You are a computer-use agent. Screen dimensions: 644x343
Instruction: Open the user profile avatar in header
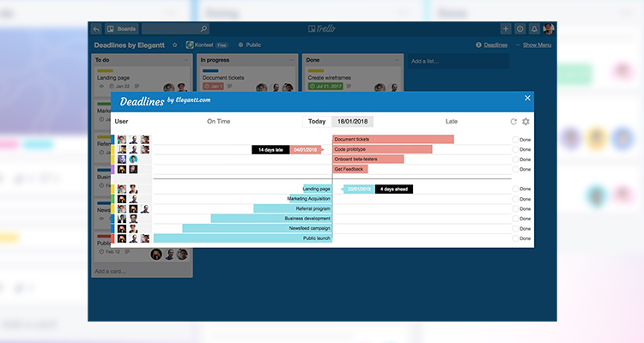point(549,28)
